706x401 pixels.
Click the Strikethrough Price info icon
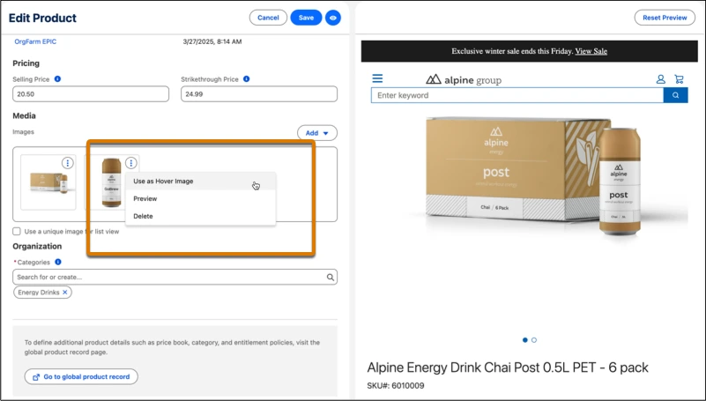246,78
